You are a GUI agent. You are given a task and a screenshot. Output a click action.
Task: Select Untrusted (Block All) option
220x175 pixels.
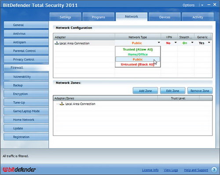pos(138,64)
